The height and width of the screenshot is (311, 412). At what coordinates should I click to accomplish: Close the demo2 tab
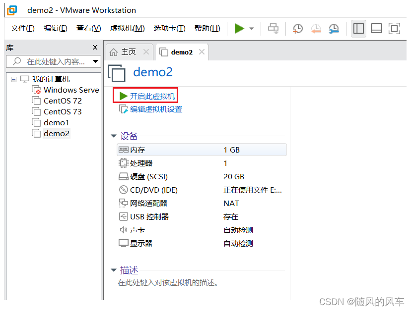202,52
